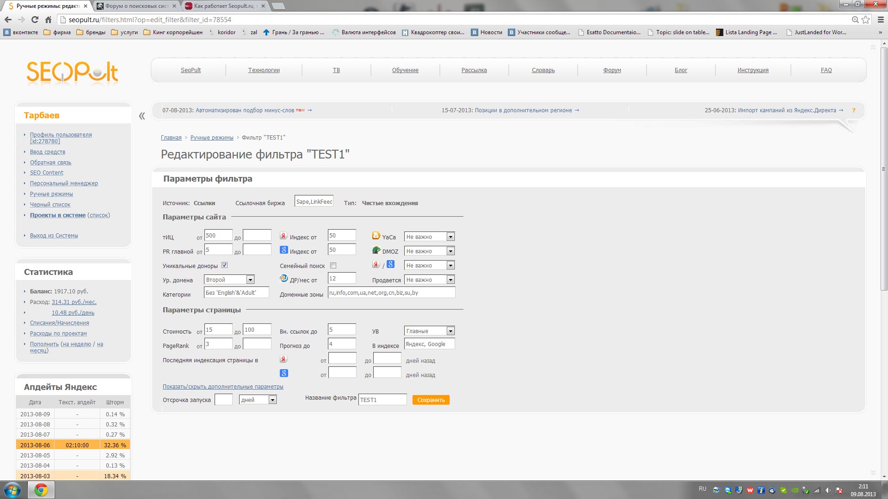Click Показать/скрыть дополнительные параметры link
The width and height of the screenshot is (888, 499).
(223, 387)
